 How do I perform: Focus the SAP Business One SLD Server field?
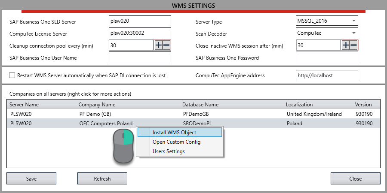pos(140,21)
